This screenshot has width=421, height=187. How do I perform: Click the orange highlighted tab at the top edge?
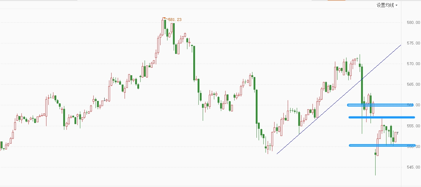[336, 0]
